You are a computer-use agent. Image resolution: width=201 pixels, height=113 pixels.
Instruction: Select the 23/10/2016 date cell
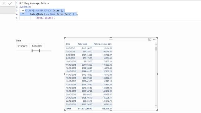coord(71,105)
